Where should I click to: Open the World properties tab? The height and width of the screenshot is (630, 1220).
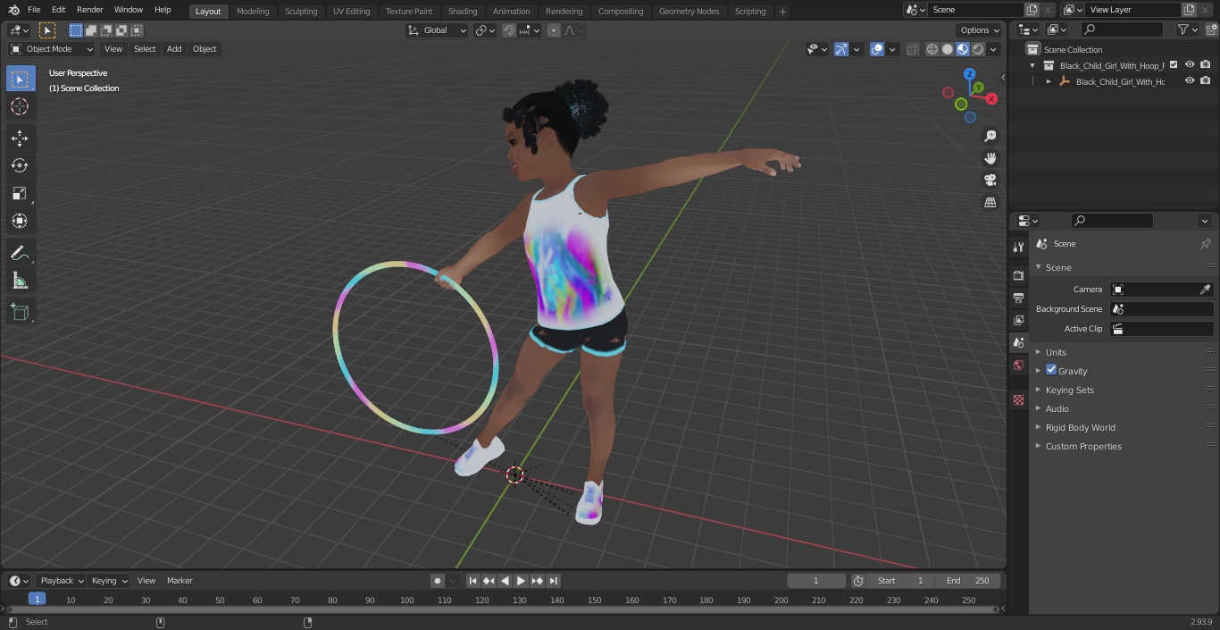[1018, 365]
